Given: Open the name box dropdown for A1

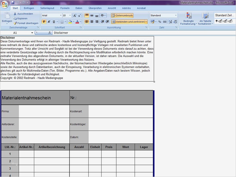Looking at the screenshot, I should point(32,33).
